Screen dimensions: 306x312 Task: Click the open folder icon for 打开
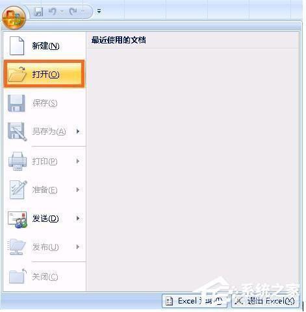tap(17, 75)
